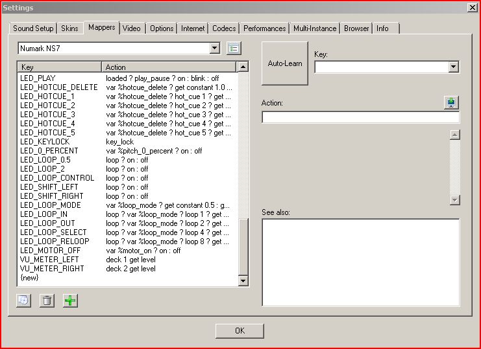Select the Multi-Instance tab
This screenshot has width=481, height=349.
[x=315, y=28]
